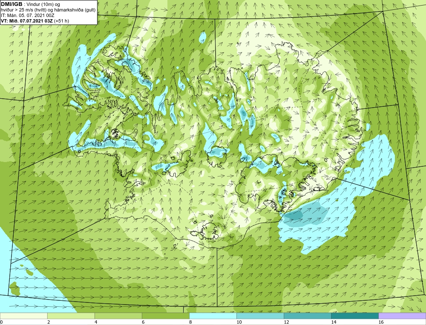The width and height of the screenshot is (426, 325).
Task: Click the 10–12 m/s turquoise legend swatch
Action: (260, 316)
